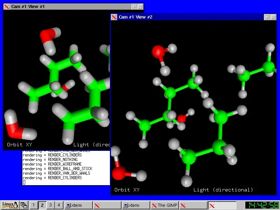Open the desktop pager beside the penguin
The height and width of the screenshot is (210, 280).
pyautogui.click(x=23, y=205)
